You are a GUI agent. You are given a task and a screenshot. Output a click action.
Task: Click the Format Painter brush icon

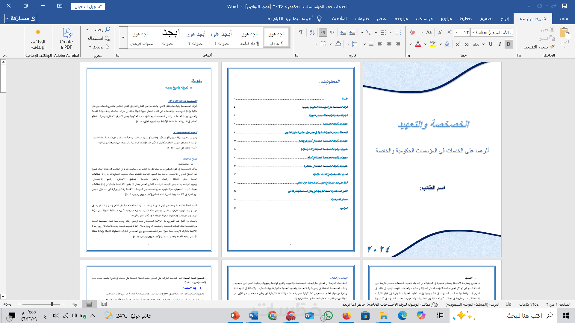pyautogui.click(x=552, y=47)
